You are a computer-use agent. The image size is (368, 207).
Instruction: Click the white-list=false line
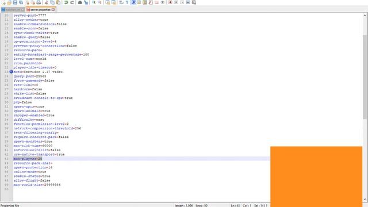(x=30, y=93)
